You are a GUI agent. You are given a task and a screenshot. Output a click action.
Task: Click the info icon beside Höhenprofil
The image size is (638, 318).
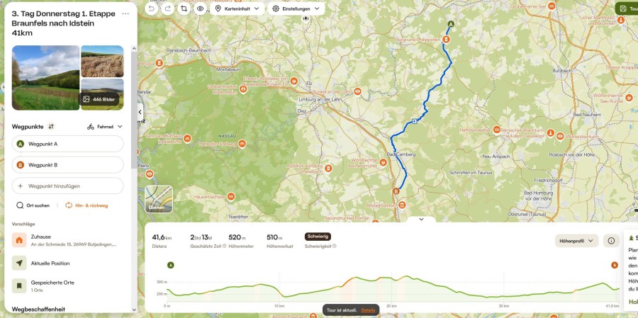tap(611, 241)
